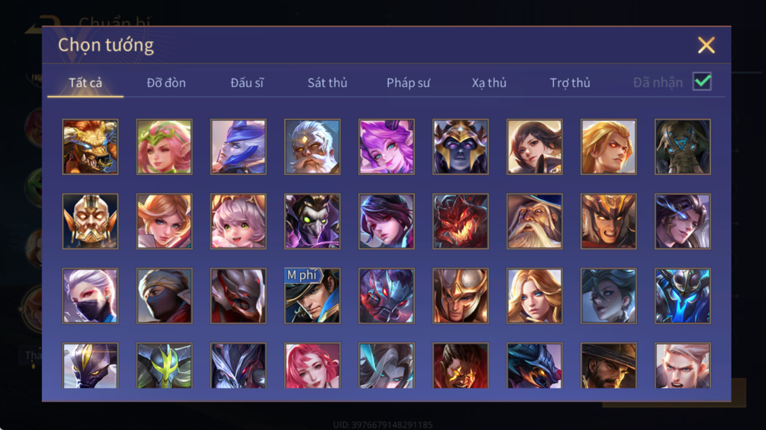The image size is (766, 430).
Task: Choose the red lava demon hero
Action: pos(461,222)
